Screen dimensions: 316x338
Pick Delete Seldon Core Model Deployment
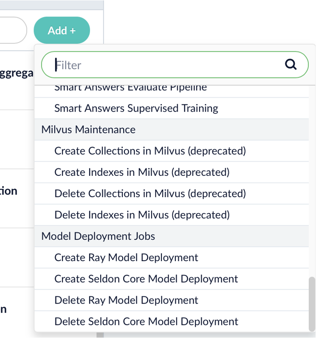(x=146, y=321)
